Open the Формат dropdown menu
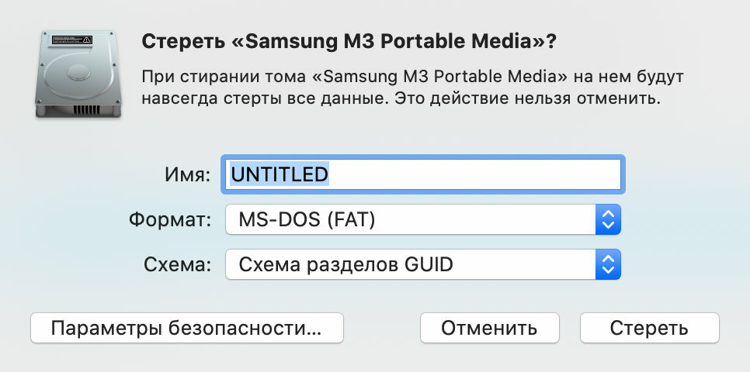 [x=423, y=219]
